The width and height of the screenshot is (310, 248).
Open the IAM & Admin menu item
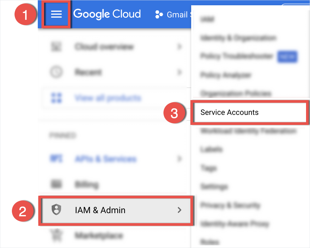tap(116, 210)
